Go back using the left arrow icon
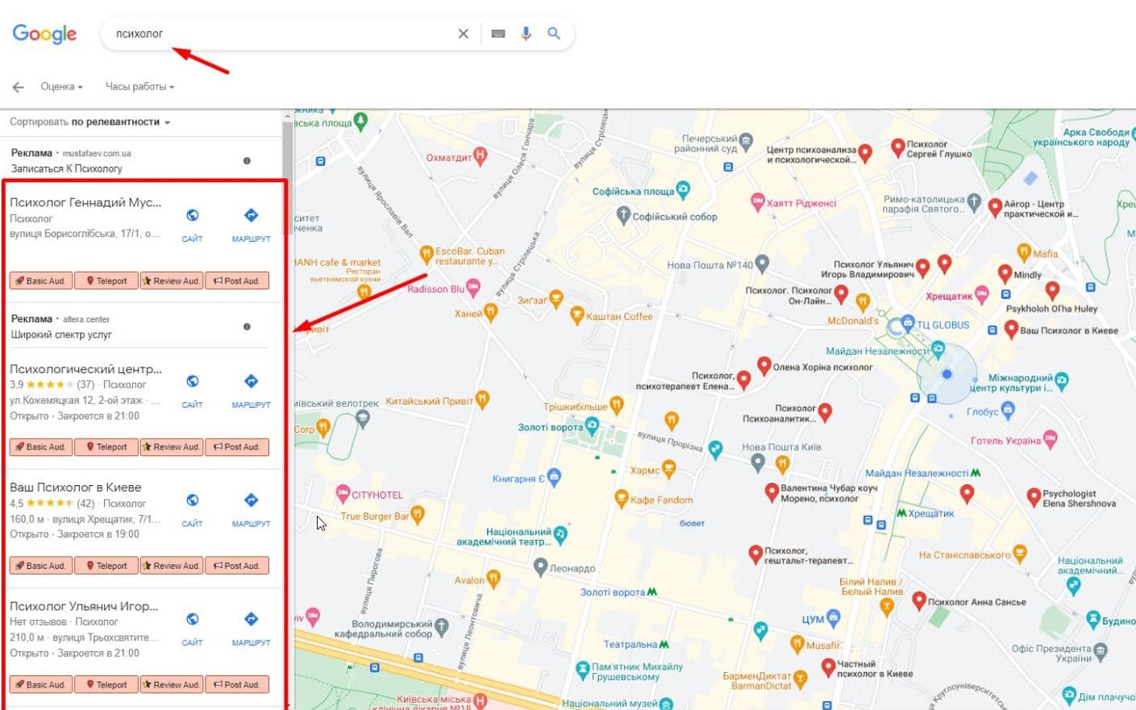Image resolution: width=1136 pixels, height=710 pixels. point(18,87)
